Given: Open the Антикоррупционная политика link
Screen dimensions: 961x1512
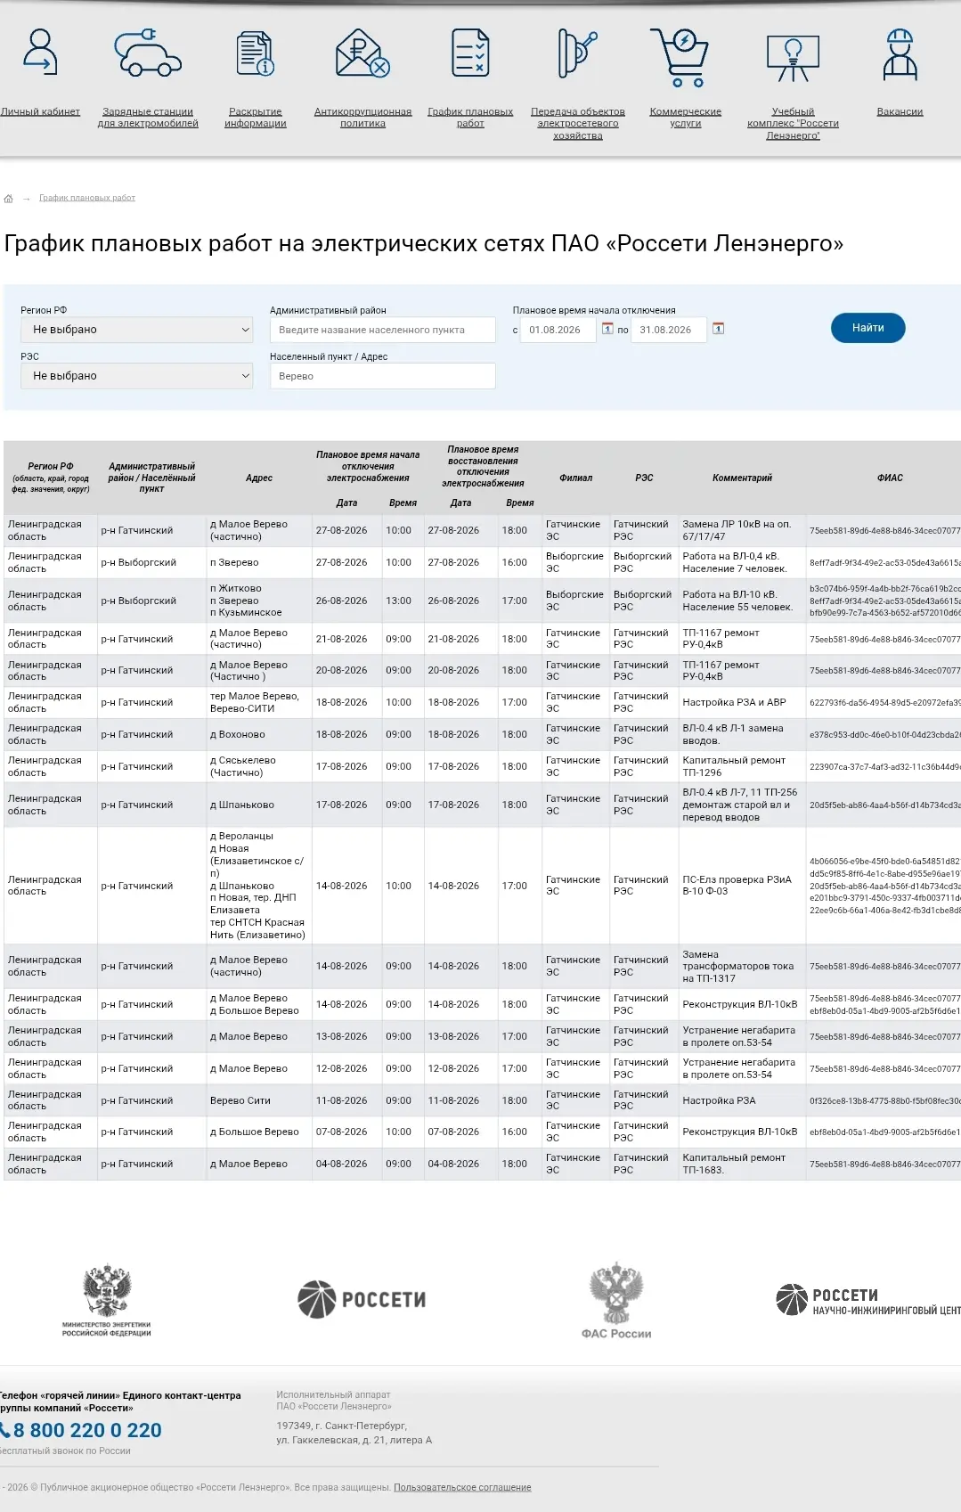Looking at the screenshot, I should pyautogui.click(x=362, y=118).
